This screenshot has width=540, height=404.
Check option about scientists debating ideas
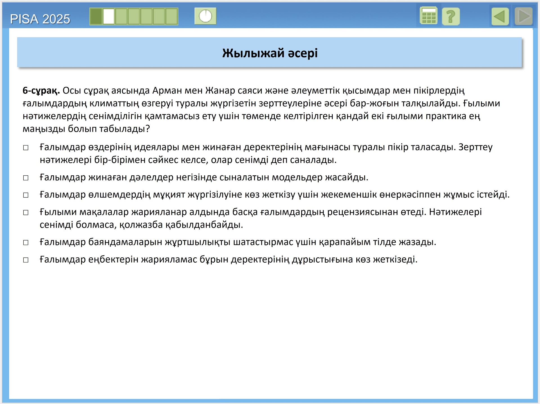click(26, 148)
